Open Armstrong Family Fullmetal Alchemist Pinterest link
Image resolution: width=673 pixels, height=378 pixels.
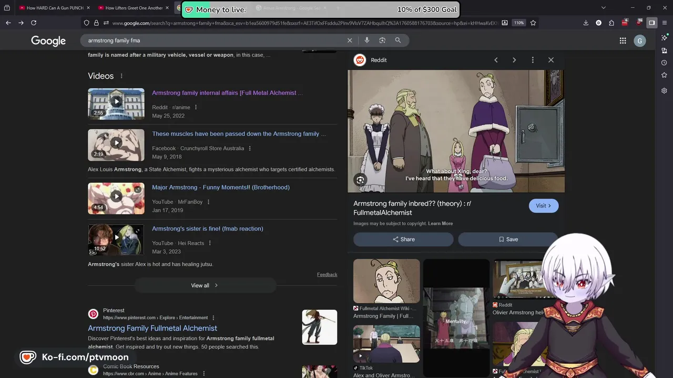[152, 328]
